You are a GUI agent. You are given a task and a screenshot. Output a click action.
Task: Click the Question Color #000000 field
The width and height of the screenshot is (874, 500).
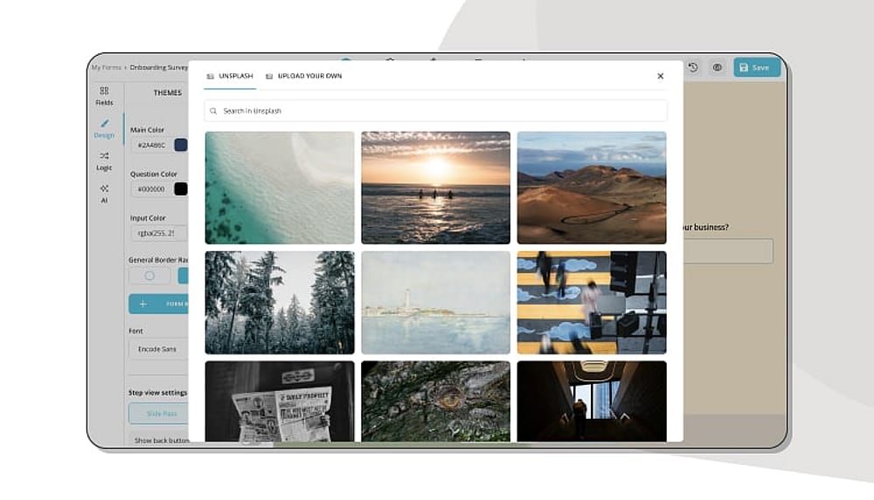click(x=151, y=188)
